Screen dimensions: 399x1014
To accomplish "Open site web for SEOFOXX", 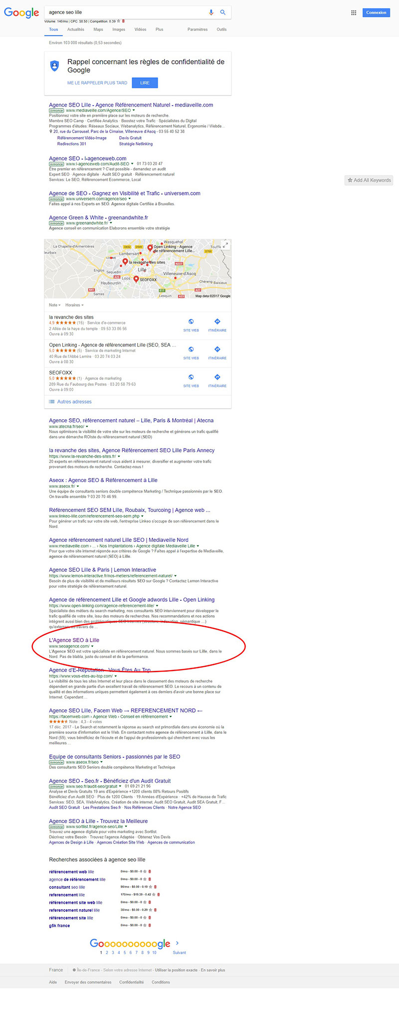I will [x=191, y=381].
